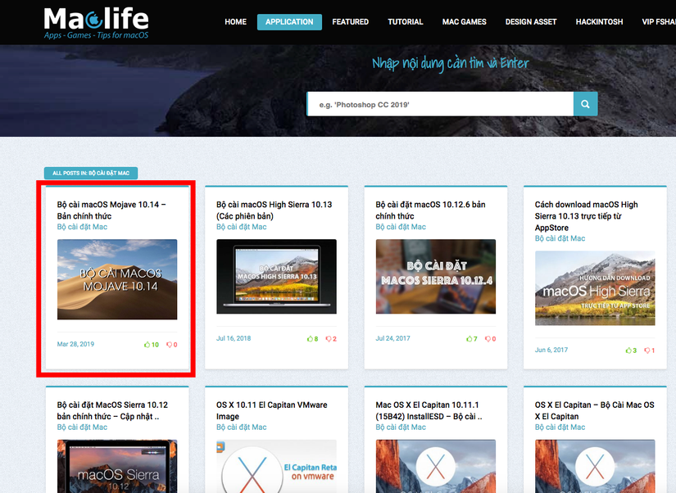Open the MAC GAMES menu
676x493 pixels.
pos(464,21)
